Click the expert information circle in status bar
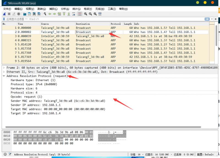Image resolution: width=220 pixels, height=158 pixels. [5, 154]
